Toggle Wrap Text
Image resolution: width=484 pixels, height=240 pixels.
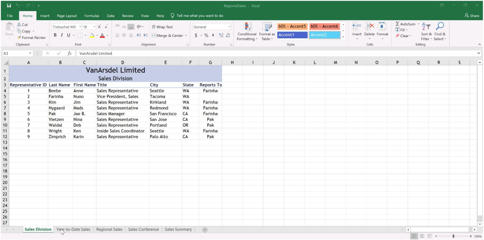click(x=162, y=27)
